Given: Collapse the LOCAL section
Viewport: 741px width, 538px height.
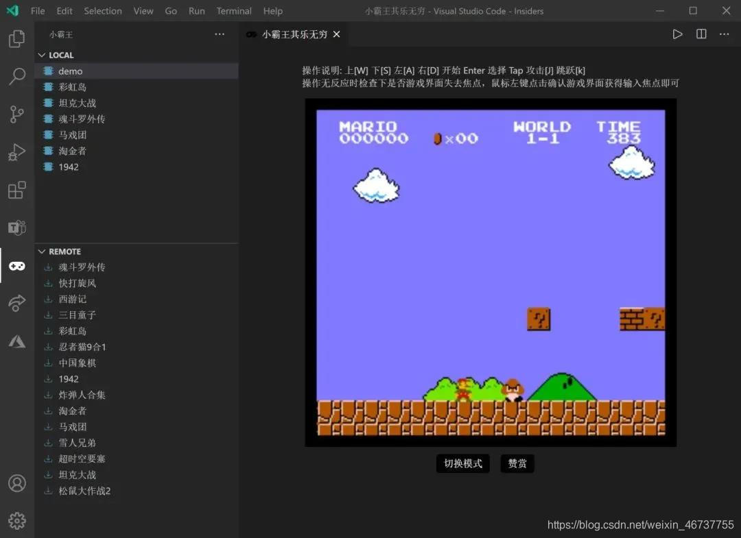Looking at the screenshot, I should pyautogui.click(x=42, y=56).
